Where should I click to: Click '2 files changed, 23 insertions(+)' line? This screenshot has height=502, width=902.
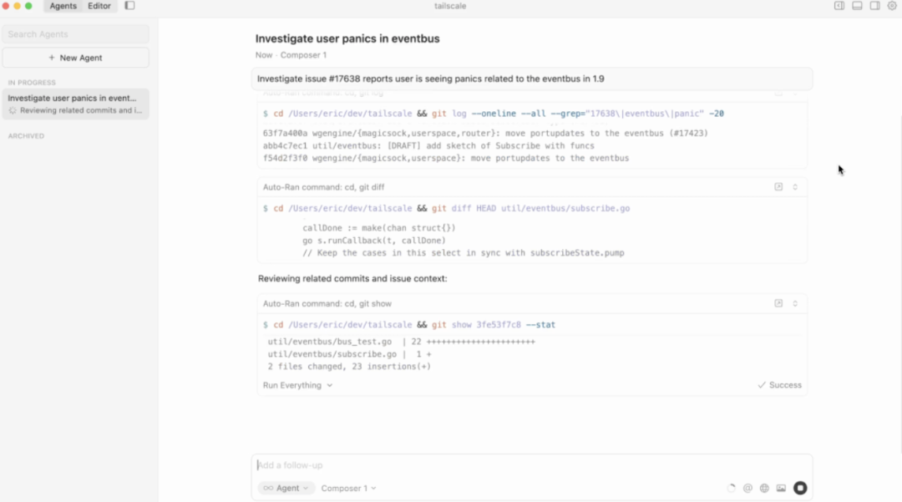coord(348,367)
